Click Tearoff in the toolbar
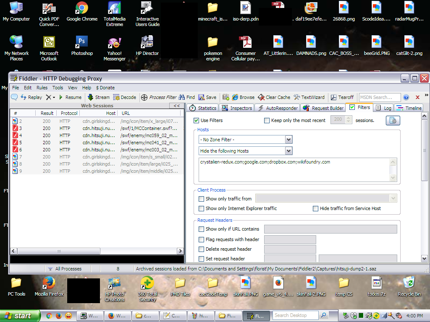This screenshot has width=430, height=322. point(342,97)
